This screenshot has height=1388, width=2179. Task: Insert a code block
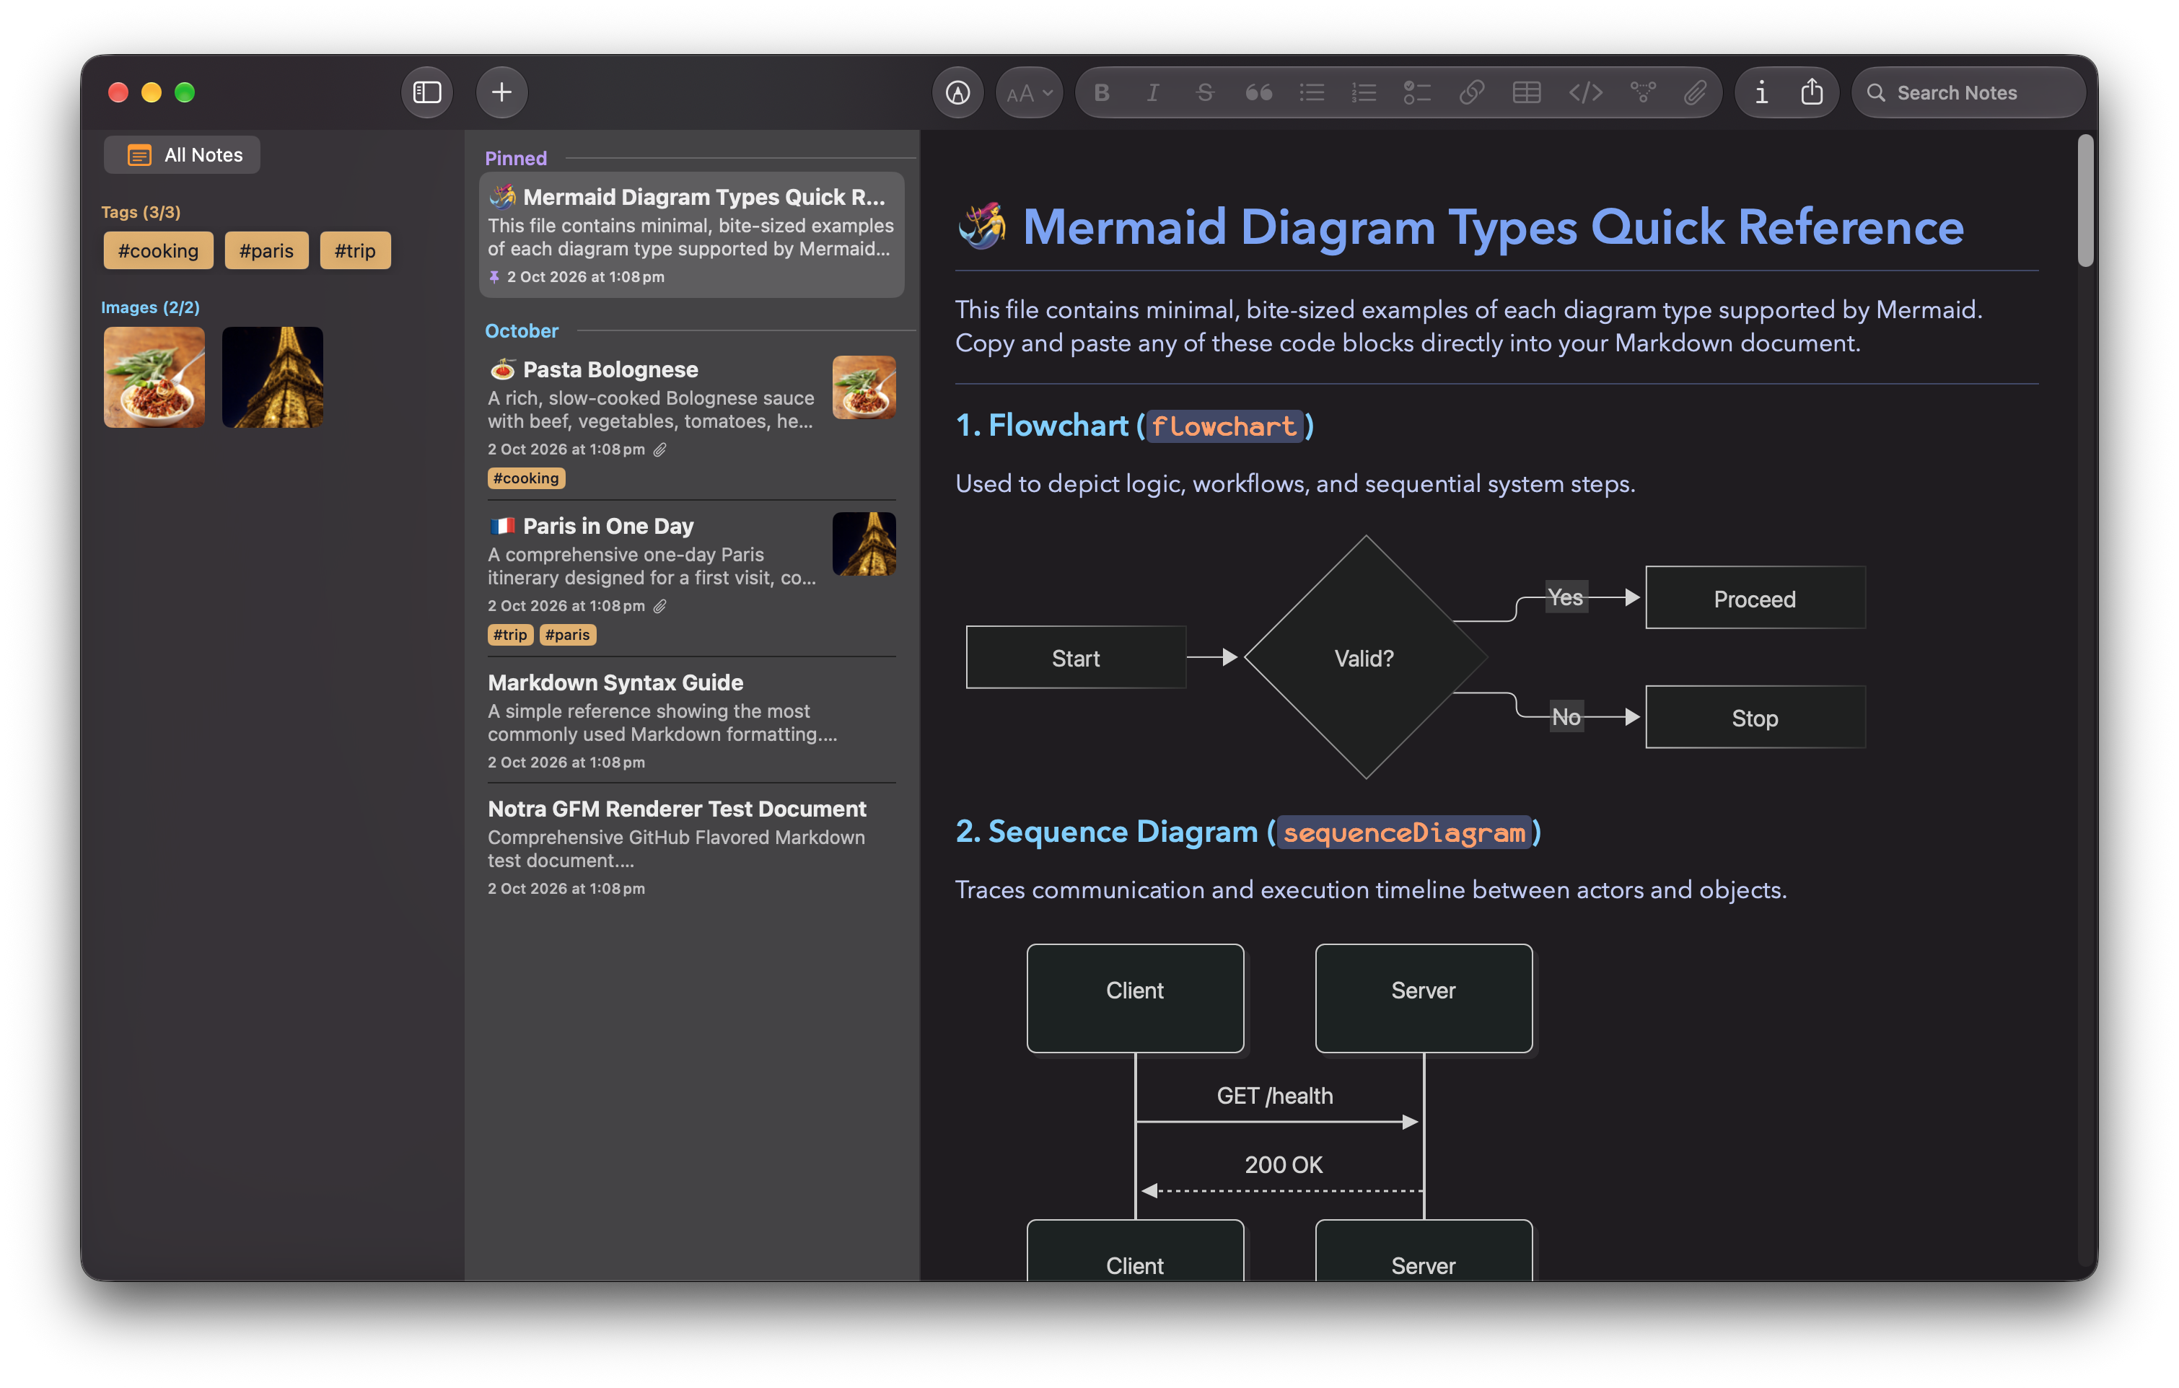1585,92
